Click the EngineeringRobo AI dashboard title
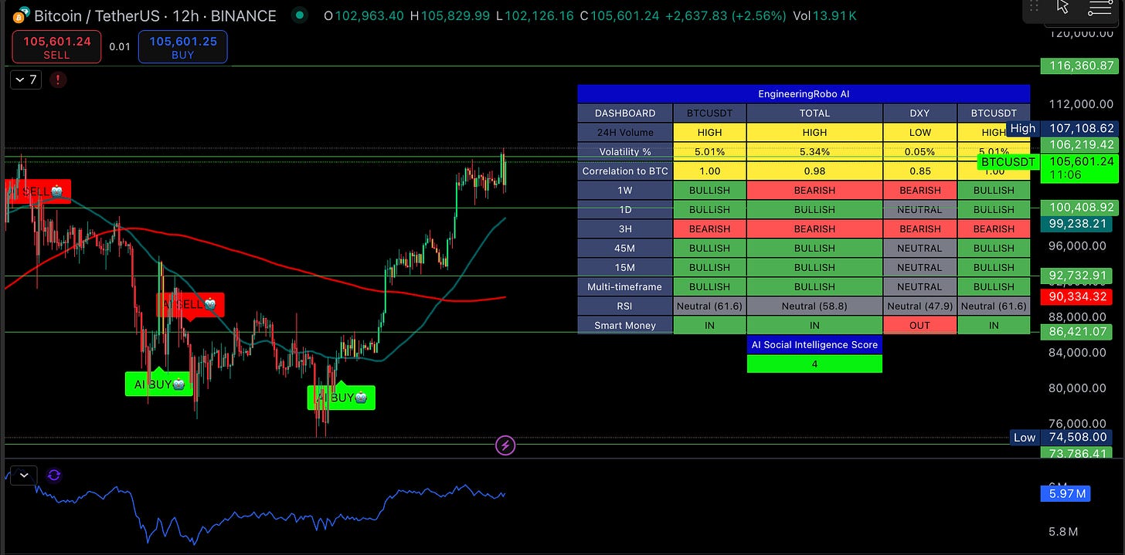The width and height of the screenshot is (1125, 555). click(804, 94)
